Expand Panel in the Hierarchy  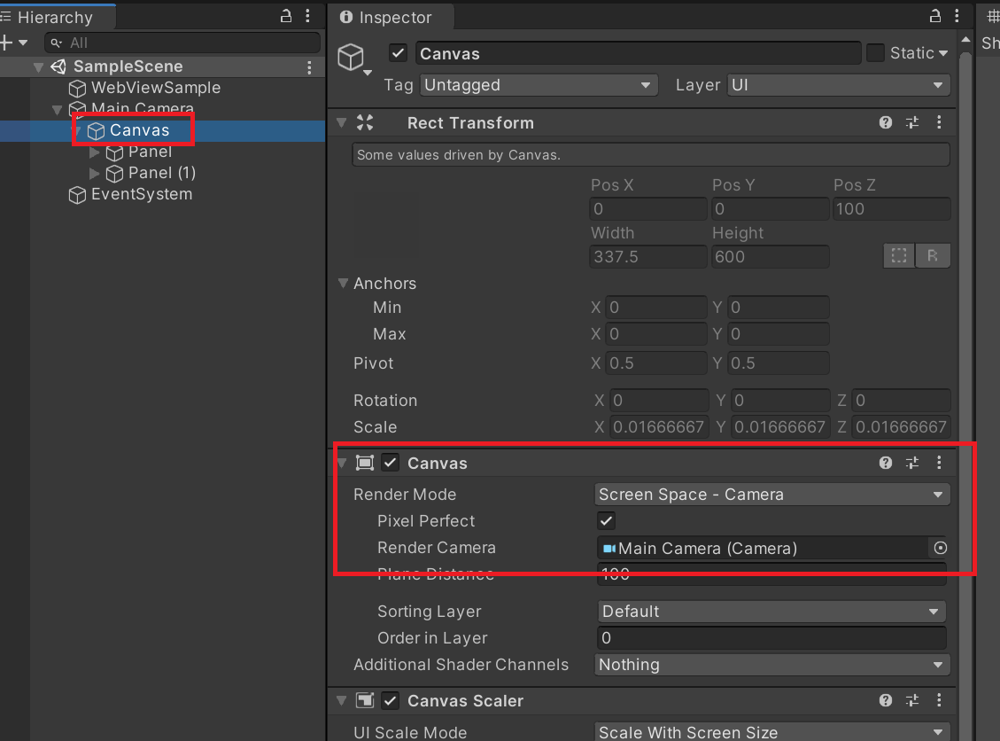coord(93,152)
